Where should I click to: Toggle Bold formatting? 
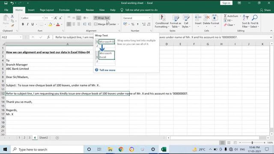[x=23, y=24]
